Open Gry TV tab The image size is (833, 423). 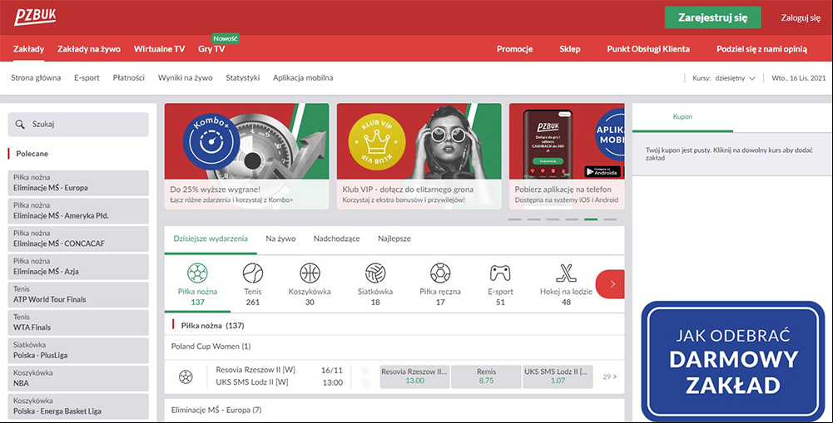point(211,49)
